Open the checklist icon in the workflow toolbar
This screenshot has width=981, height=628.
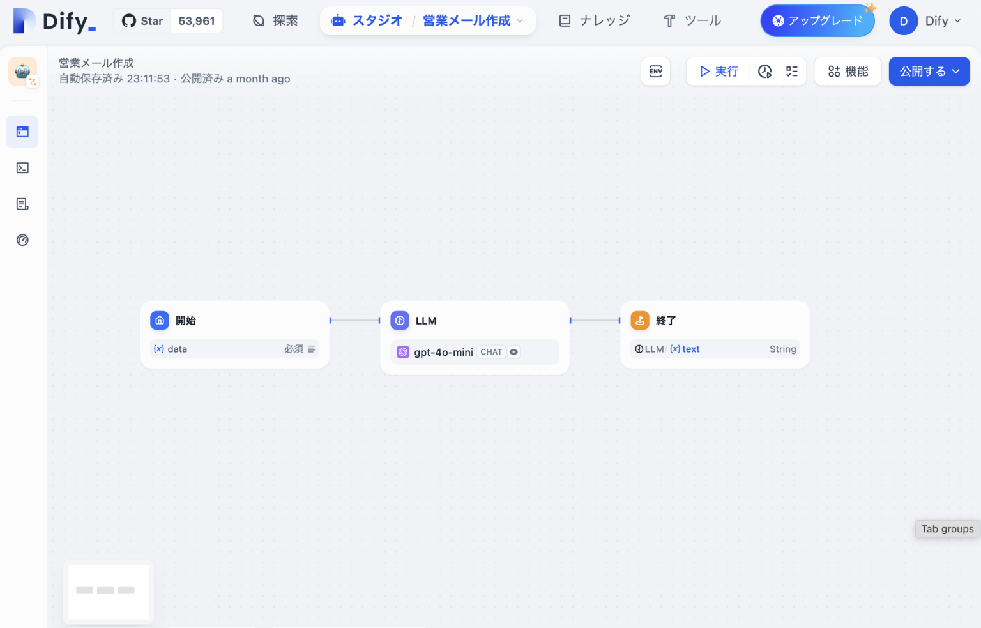(792, 71)
